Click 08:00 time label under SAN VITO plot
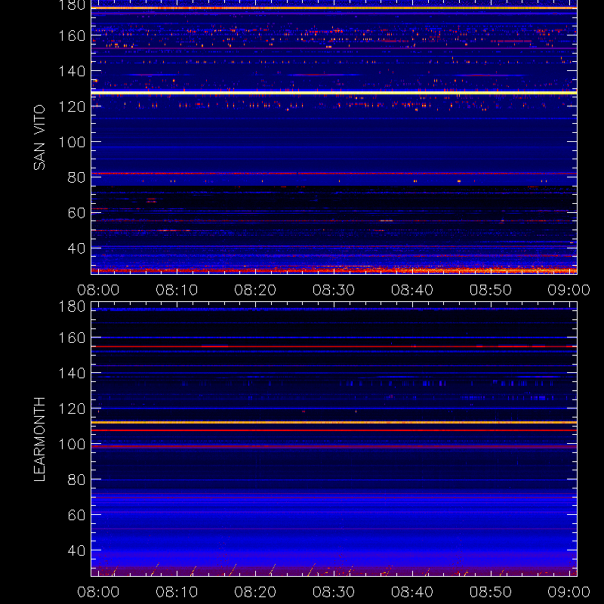 [x=98, y=290]
